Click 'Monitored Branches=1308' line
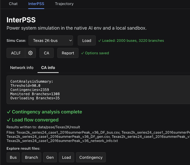Screen dimensions: 190x165 pyautogui.click(x=35, y=94)
